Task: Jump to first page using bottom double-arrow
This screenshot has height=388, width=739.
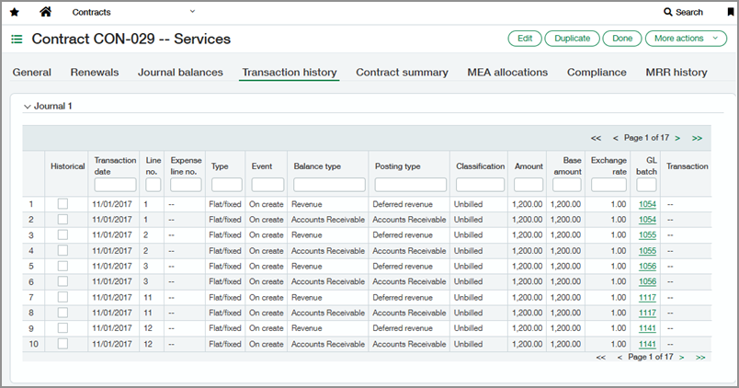Action: (600, 356)
